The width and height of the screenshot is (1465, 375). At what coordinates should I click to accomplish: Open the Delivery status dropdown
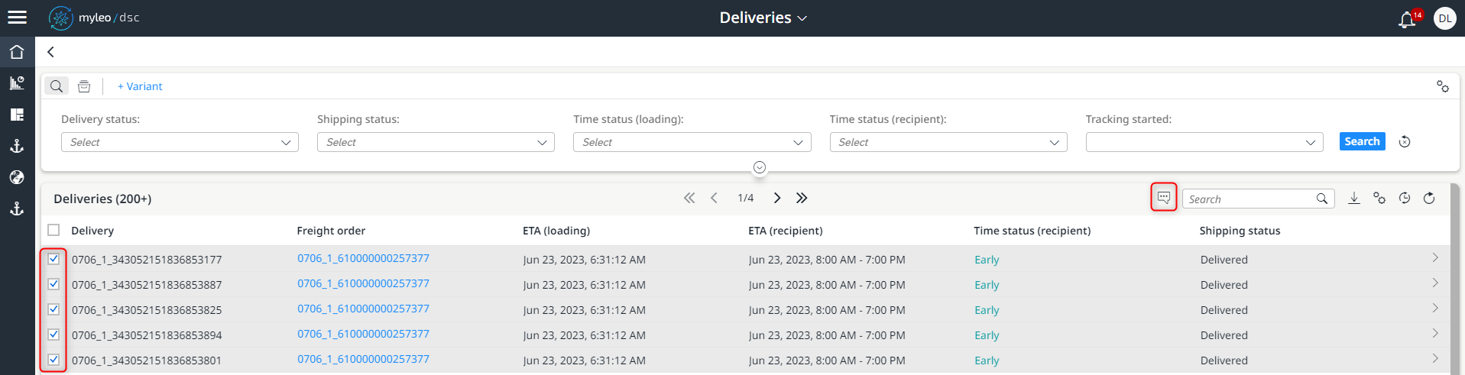click(180, 142)
